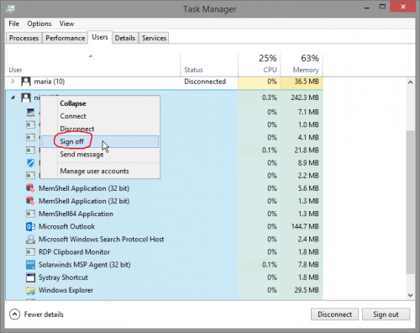This screenshot has height=333, width=420.
Task: Click the 21.8 MB memory value
Action: click(307, 151)
